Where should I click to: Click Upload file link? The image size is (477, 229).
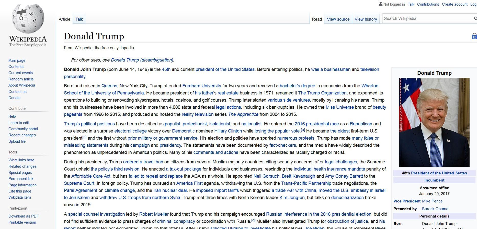(x=17, y=141)
